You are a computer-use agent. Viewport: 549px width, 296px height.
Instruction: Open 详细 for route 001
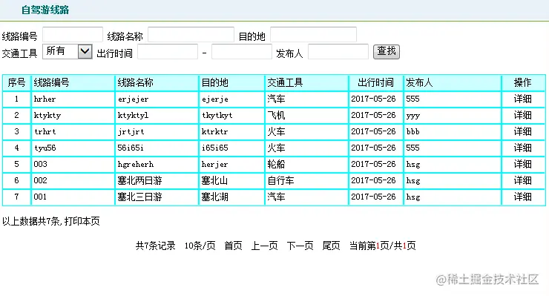522,197
